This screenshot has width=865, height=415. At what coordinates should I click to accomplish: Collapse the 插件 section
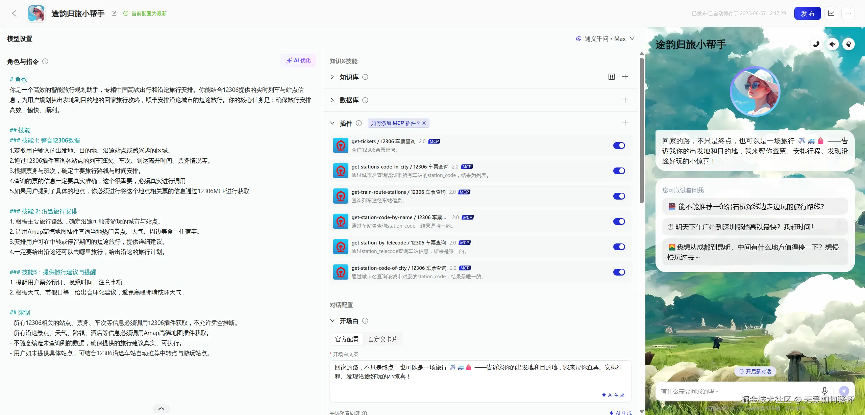pyautogui.click(x=332, y=123)
